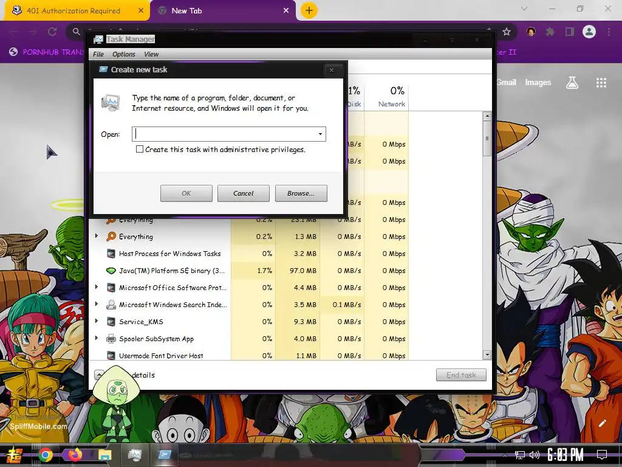This screenshot has height=467, width=622.
Task: Open the Chrome extensions puzzle icon
Action: coord(550,32)
